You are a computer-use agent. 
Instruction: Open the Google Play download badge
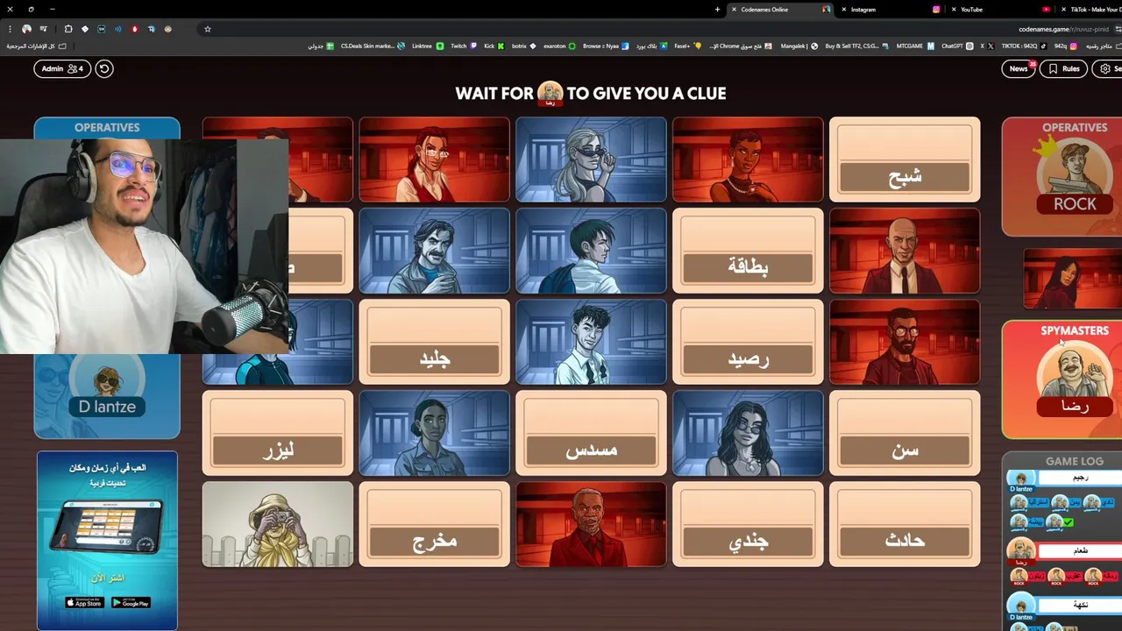(x=131, y=602)
